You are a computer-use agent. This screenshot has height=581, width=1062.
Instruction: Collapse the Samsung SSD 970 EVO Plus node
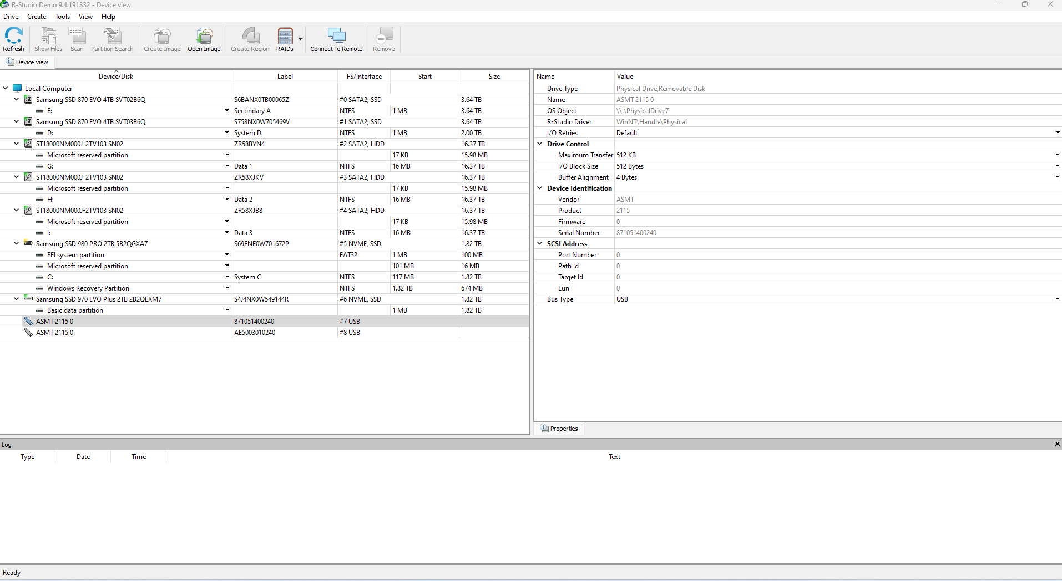coord(17,299)
